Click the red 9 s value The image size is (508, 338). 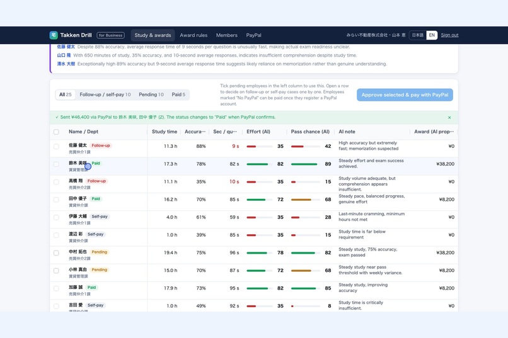click(x=236, y=146)
